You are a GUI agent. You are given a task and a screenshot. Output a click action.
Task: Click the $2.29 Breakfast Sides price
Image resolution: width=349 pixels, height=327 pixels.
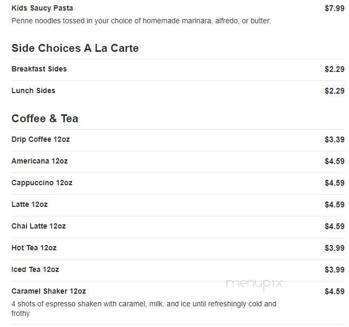335,69
